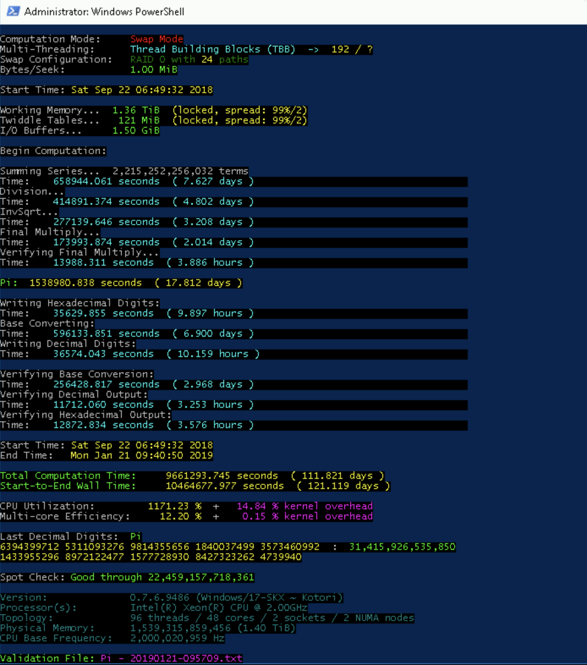Click the green 31,415,926,535,850 digit count
This screenshot has height=665, width=587.
402,547
